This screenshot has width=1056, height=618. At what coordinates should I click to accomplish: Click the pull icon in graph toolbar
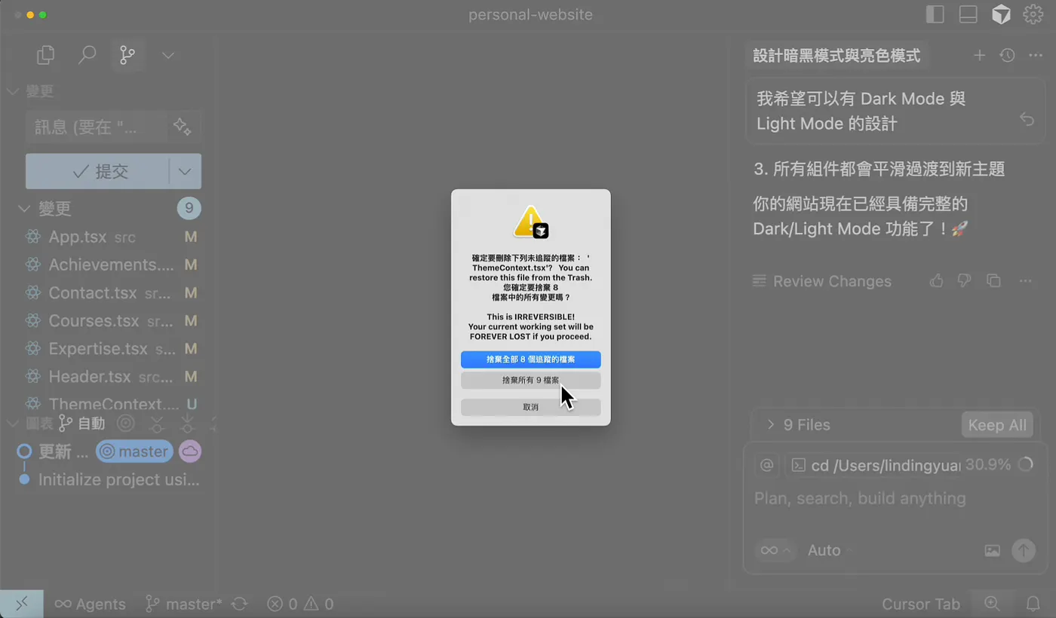pos(187,424)
